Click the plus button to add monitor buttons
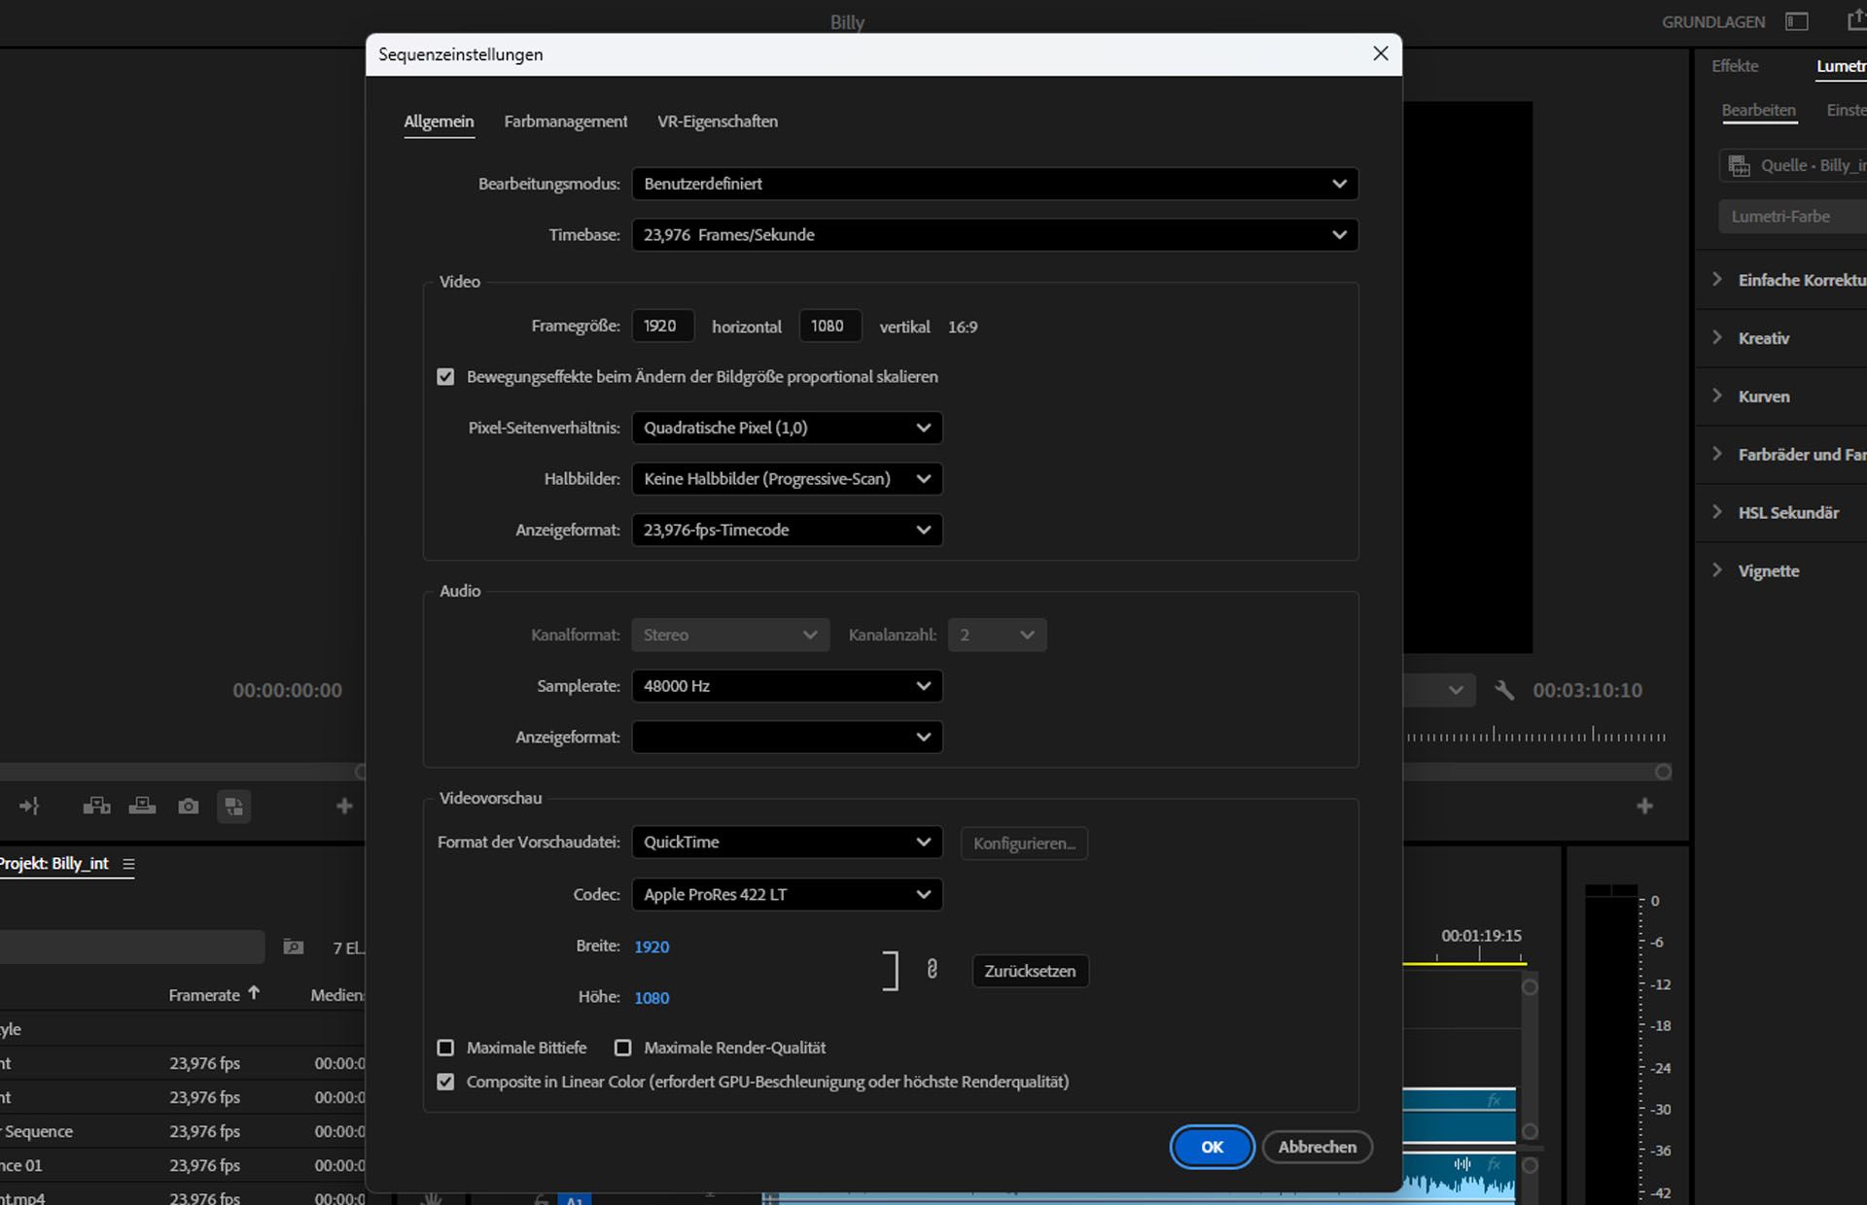This screenshot has height=1205, width=1867. [343, 806]
